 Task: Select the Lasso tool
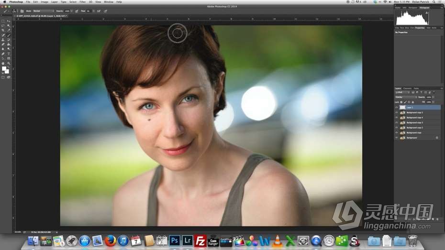tap(3, 25)
